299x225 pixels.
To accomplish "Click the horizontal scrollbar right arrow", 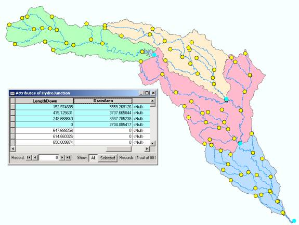I will [147, 148].
